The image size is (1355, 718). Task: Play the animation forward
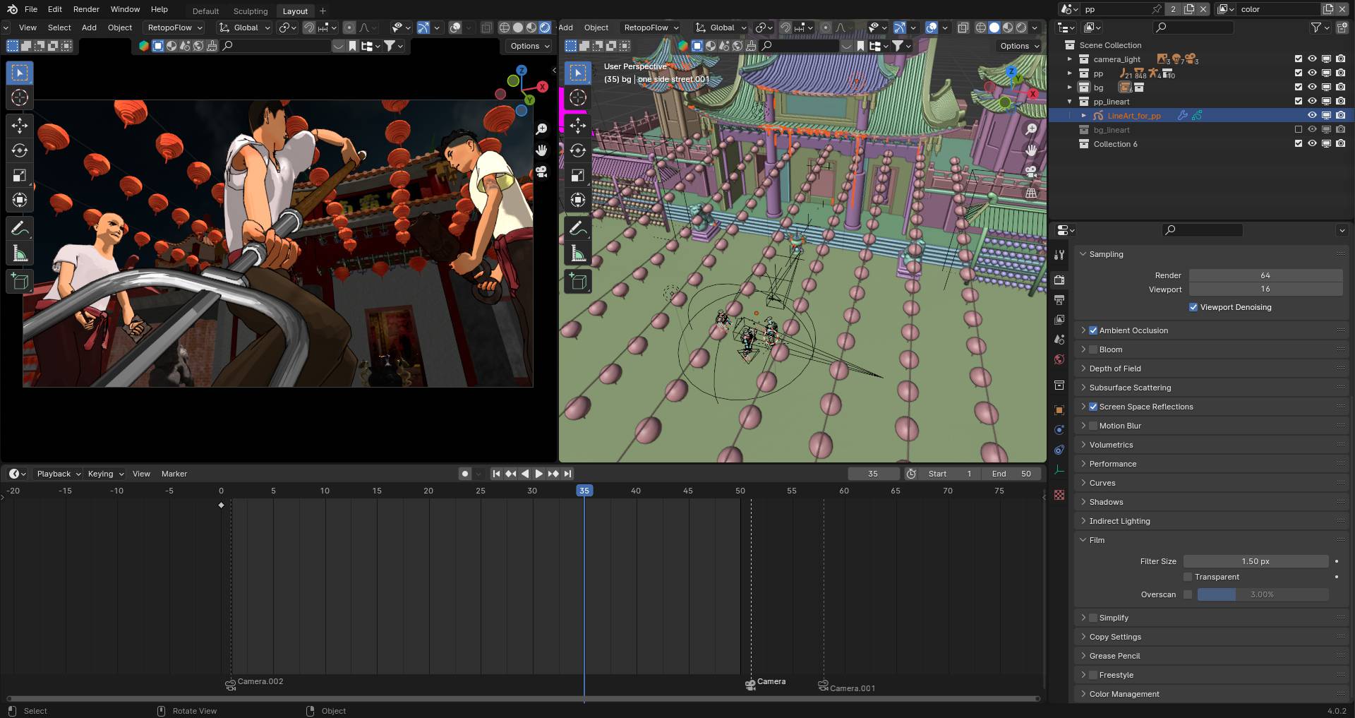(539, 474)
